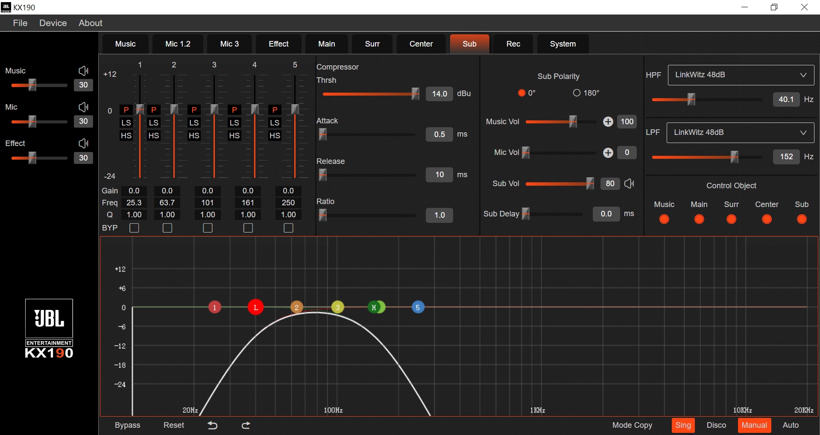820x435 pixels.
Task: Switch to the Mic 1.2 tab
Action: coord(178,44)
